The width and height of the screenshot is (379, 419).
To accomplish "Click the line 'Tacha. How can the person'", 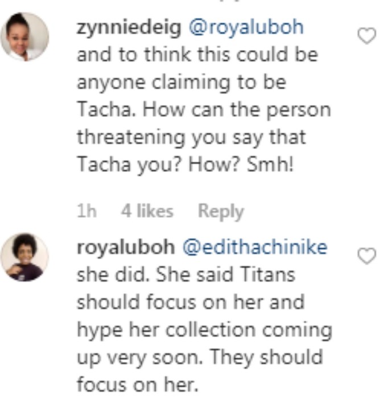I will (204, 109).
